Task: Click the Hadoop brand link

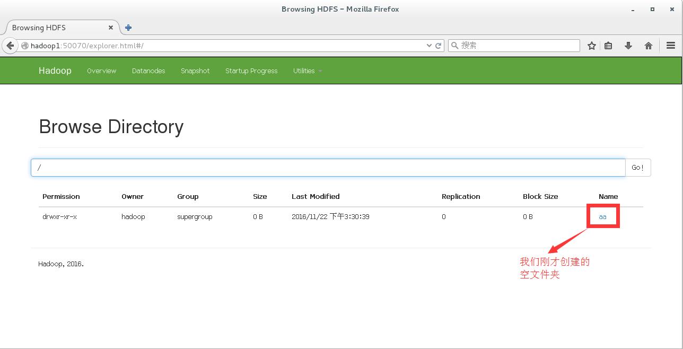Action: point(55,71)
